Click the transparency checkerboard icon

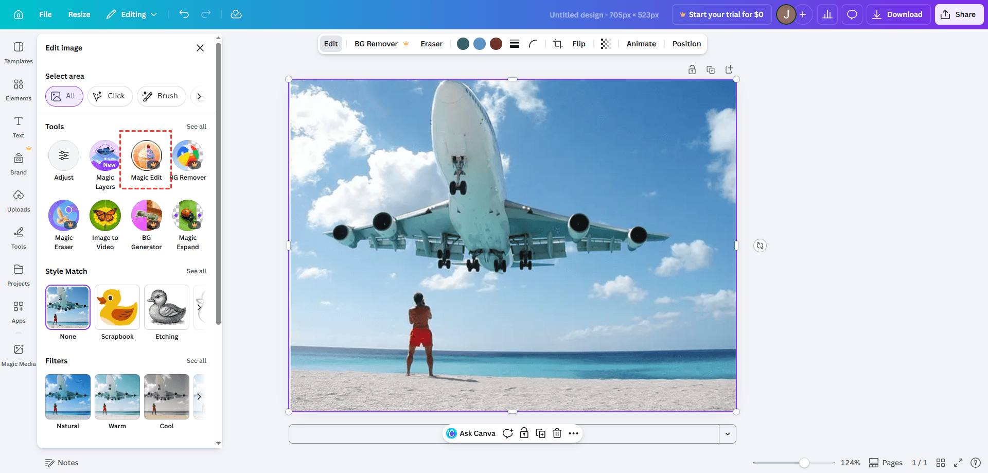tap(606, 44)
